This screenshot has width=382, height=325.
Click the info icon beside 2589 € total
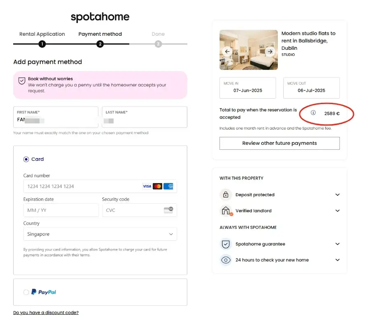[313, 113]
